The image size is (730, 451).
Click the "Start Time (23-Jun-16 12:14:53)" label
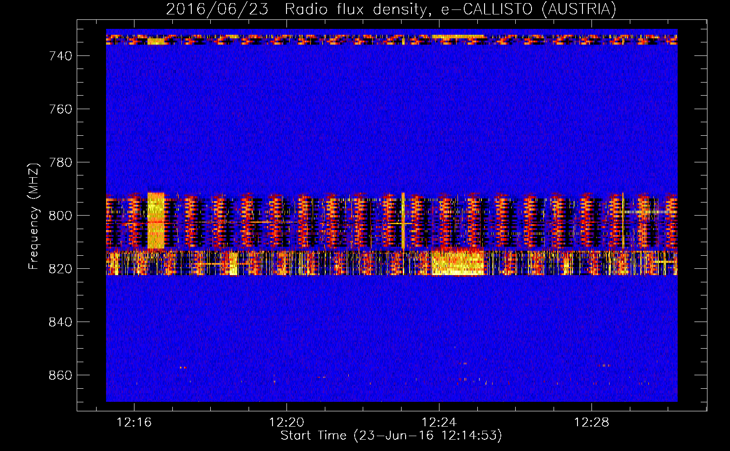(x=391, y=436)
